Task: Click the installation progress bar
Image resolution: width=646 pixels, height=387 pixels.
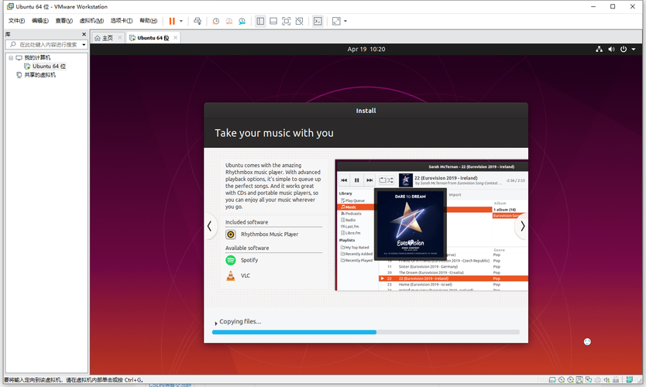Action: 366,332
